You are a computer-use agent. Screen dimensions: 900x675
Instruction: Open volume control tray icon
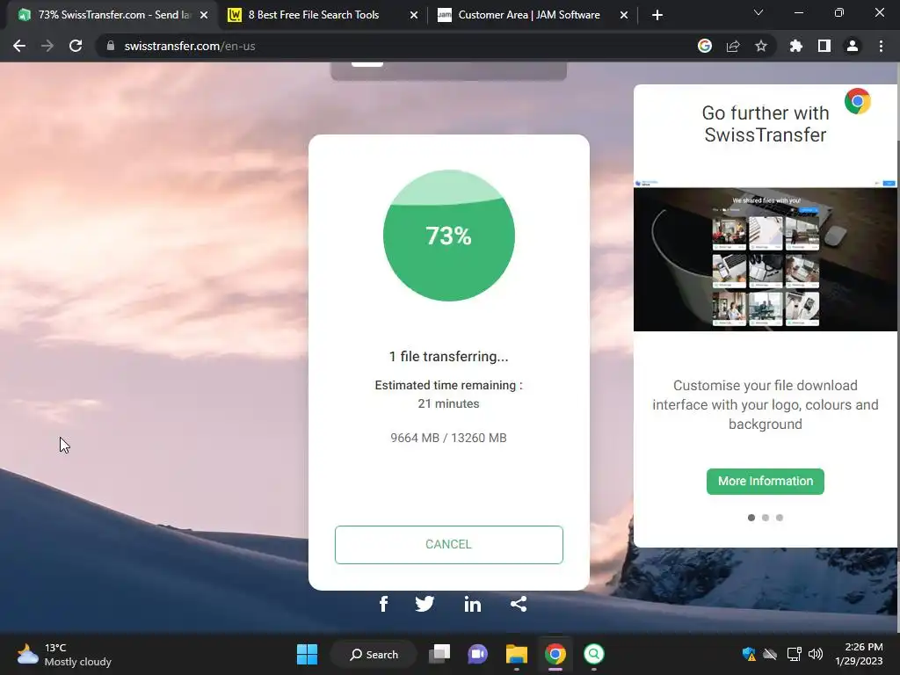coord(815,654)
